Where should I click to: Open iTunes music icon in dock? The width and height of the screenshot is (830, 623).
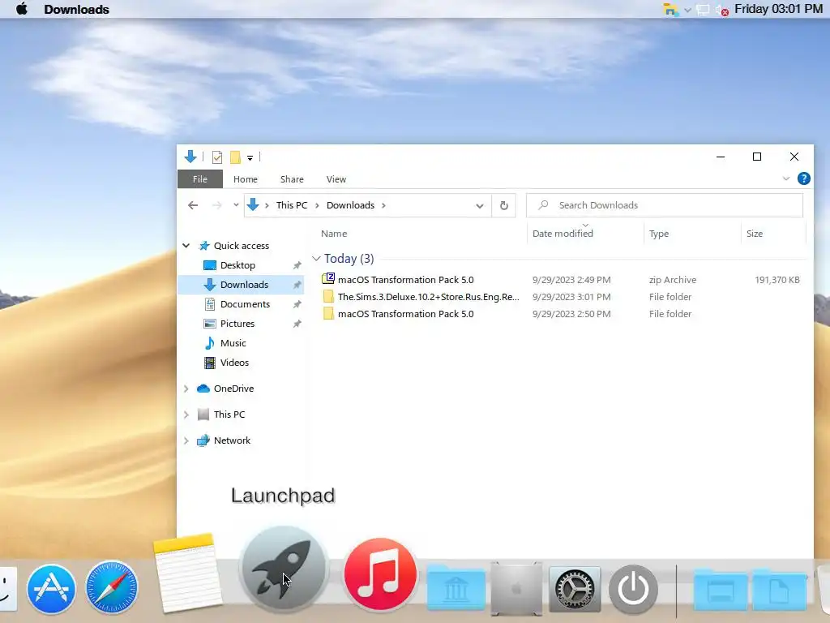pyautogui.click(x=380, y=574)
